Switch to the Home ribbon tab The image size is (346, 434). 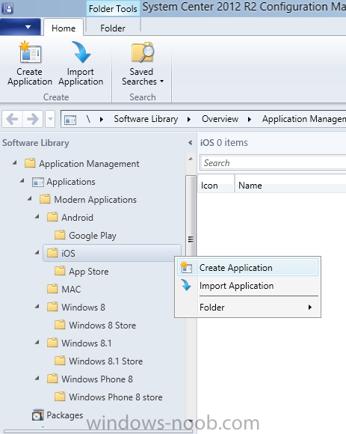coord(64,28)
